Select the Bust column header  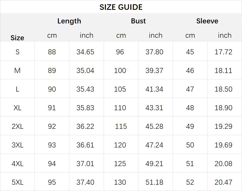[138, 21]
